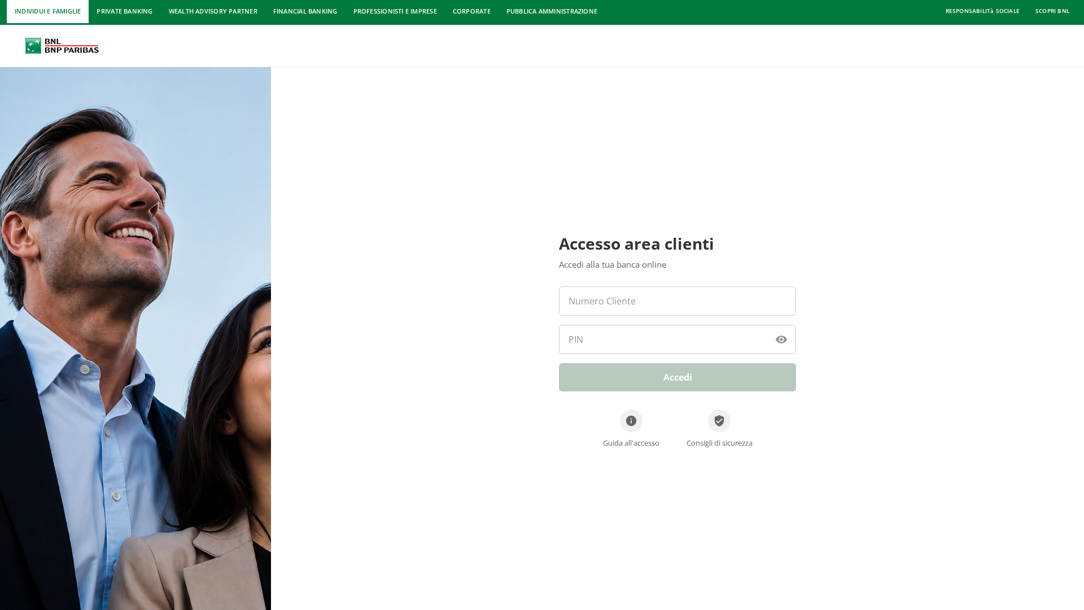Image resolution: width=1084 pixels, height=610 pixels.
Task: Open the Responsabilità Sociale link
Action: pos(982,11)
